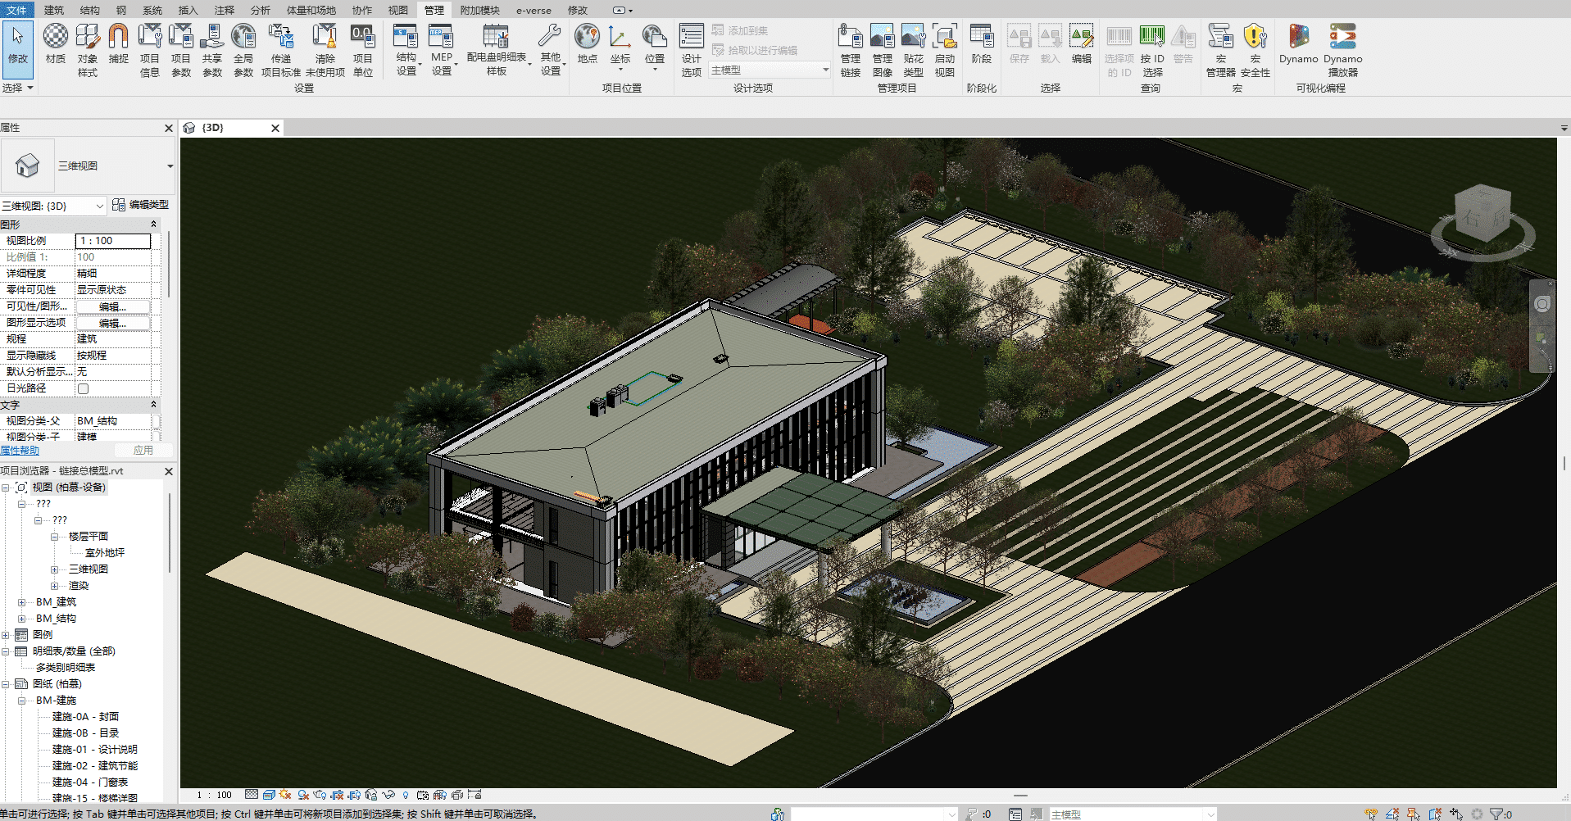Toggle temporary hide/isolate glasses icon
The image size is (1571, 821).
tap(388, 795)
